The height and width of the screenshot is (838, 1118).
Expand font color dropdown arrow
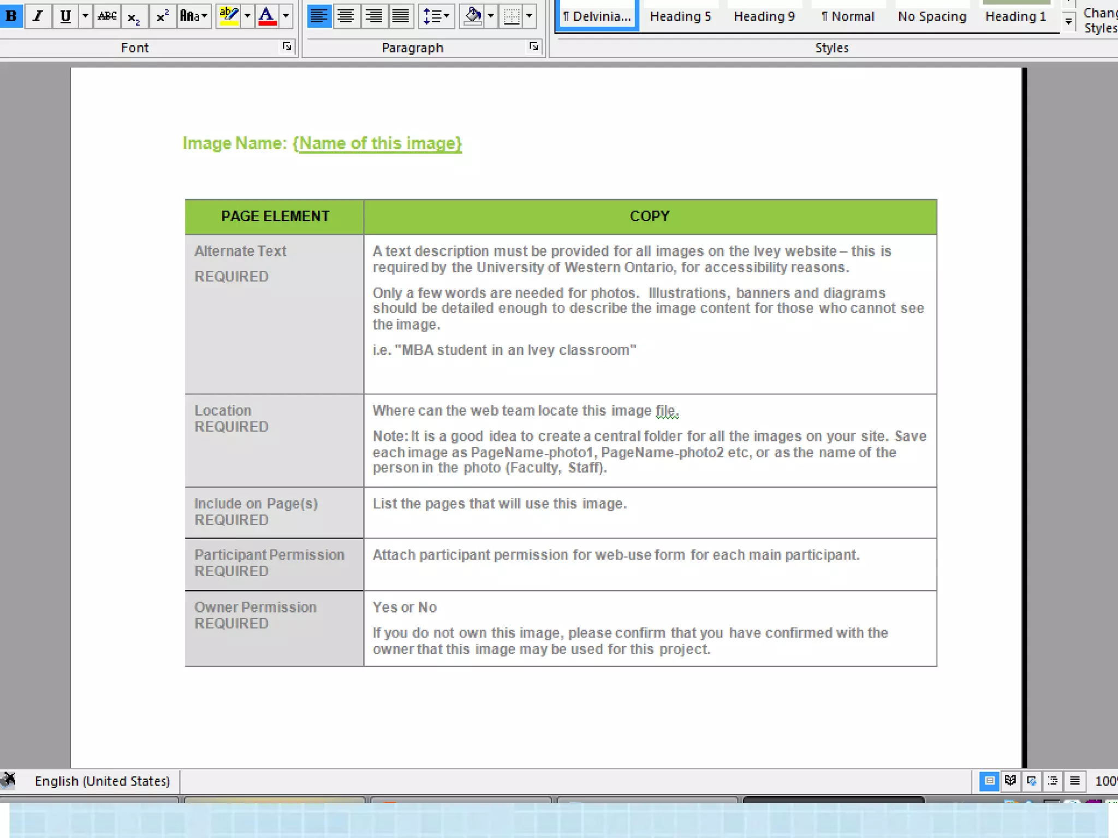click(286, 16)
